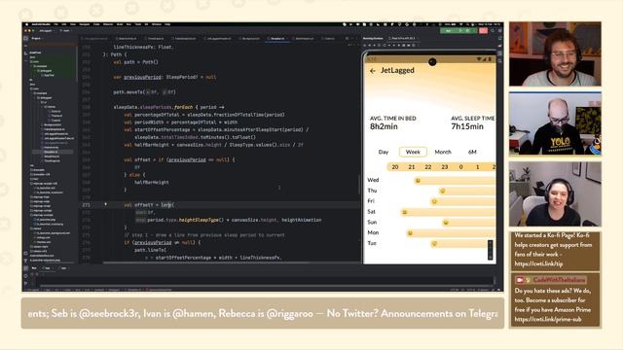Viewport: 623px width, 350px height.
Task: Select the Pixel device tab
Action: (x=403, y=39)
